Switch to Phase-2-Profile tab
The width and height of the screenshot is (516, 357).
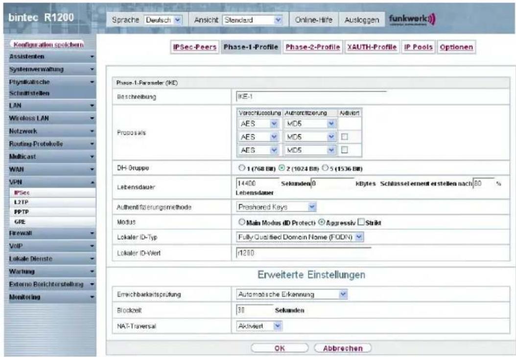point(313,47)
